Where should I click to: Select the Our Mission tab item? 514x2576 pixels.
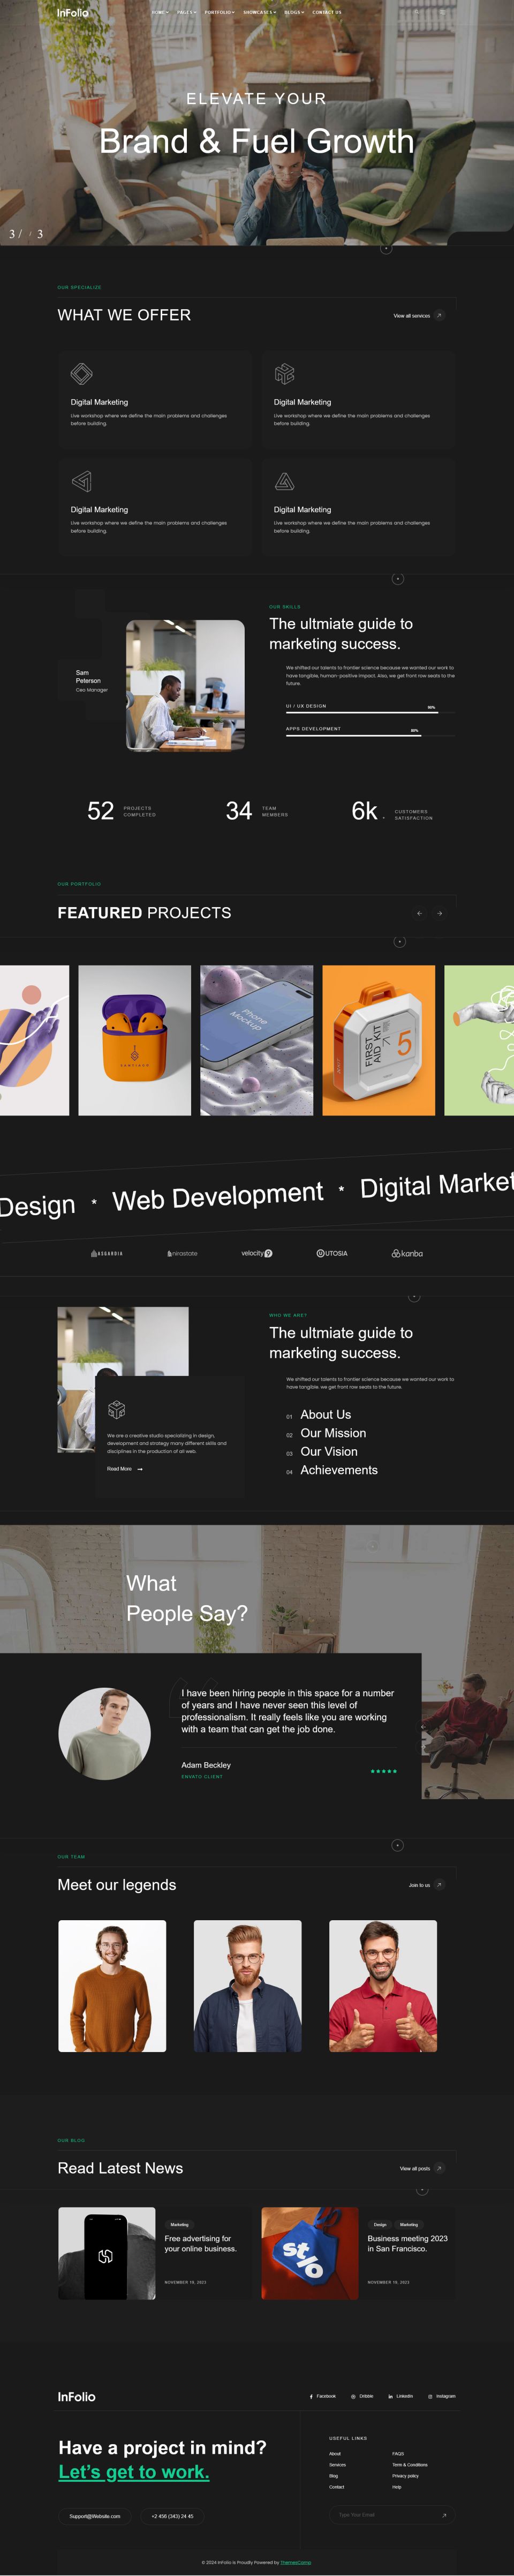coord(333,1433)
